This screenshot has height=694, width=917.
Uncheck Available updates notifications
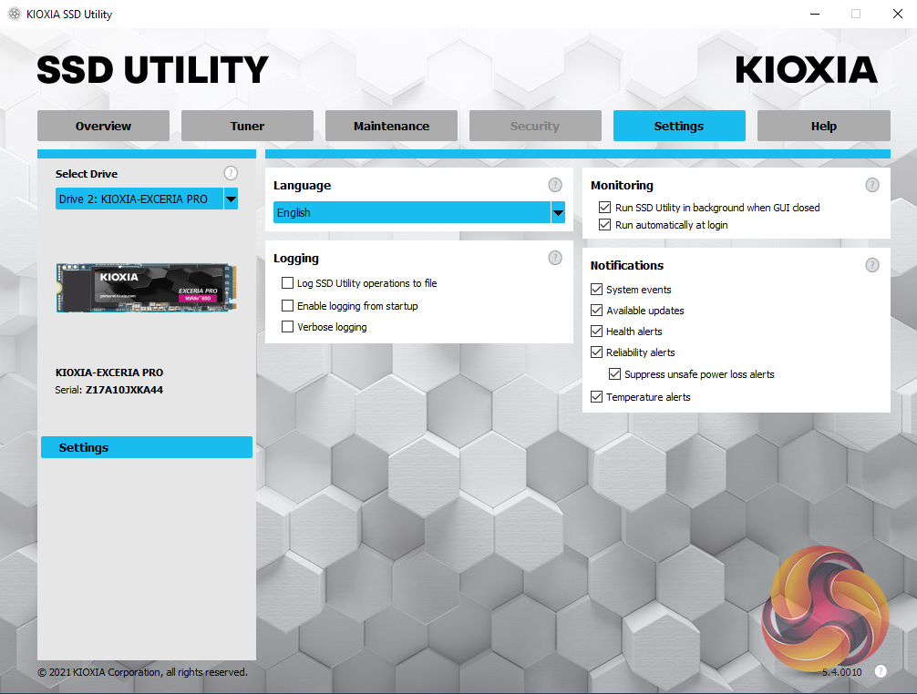[596, 311]
